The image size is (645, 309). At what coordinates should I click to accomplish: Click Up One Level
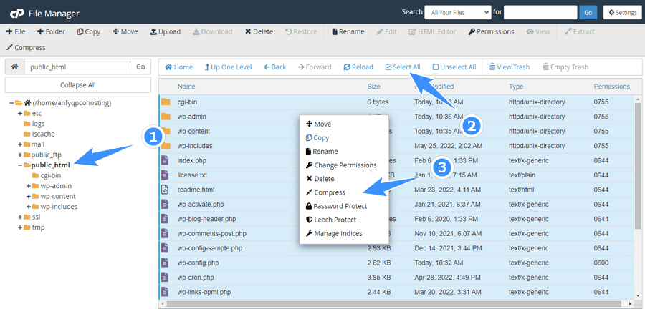tap(229, 67)
